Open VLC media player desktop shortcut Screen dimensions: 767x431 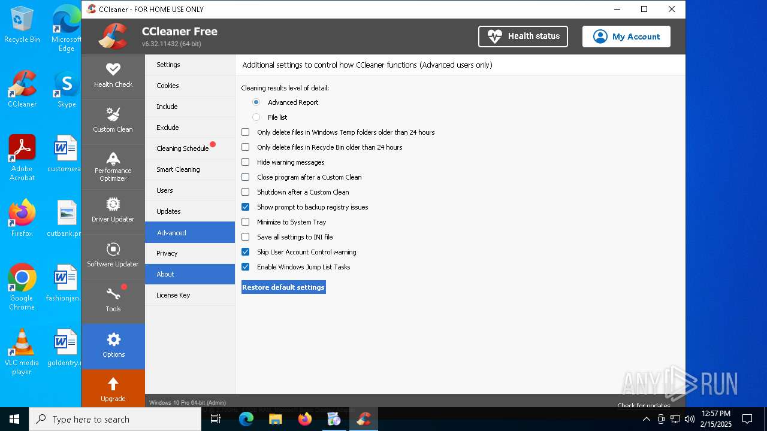click(22, 352)
